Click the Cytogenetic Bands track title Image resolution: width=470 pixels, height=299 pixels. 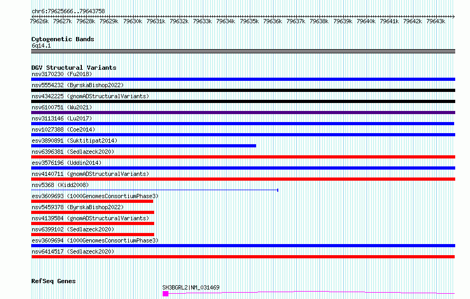tap(63, 39)
